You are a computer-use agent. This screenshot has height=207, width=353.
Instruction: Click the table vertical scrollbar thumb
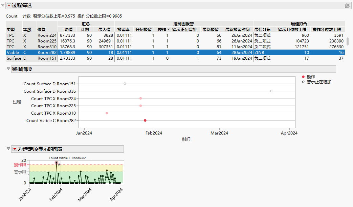[348, 41]
